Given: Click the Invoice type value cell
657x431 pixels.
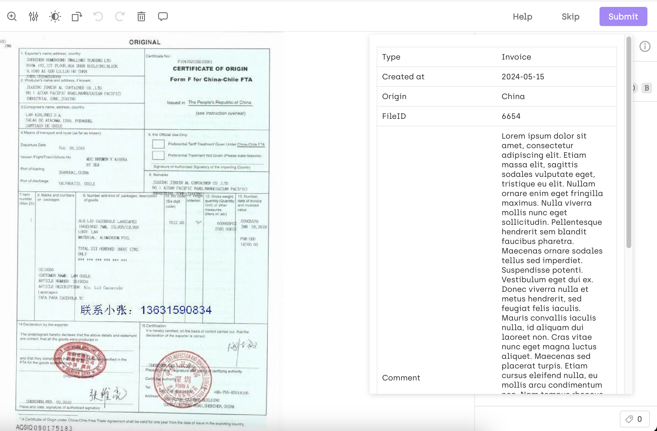Looking at the screenshot, I should [516, 57].
